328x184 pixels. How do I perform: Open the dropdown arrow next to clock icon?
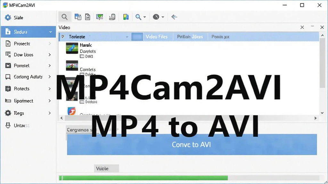163,17
